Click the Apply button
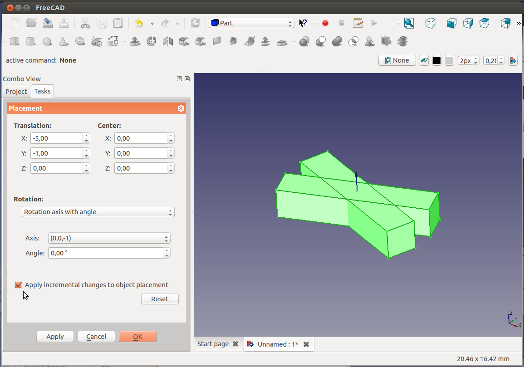The width and height of the screenshot is (524, 367). pyautogui.click(x=55, y=337)
